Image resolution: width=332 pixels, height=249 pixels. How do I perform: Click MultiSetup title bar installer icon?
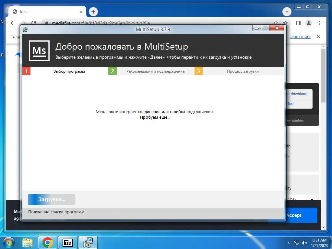26,29
